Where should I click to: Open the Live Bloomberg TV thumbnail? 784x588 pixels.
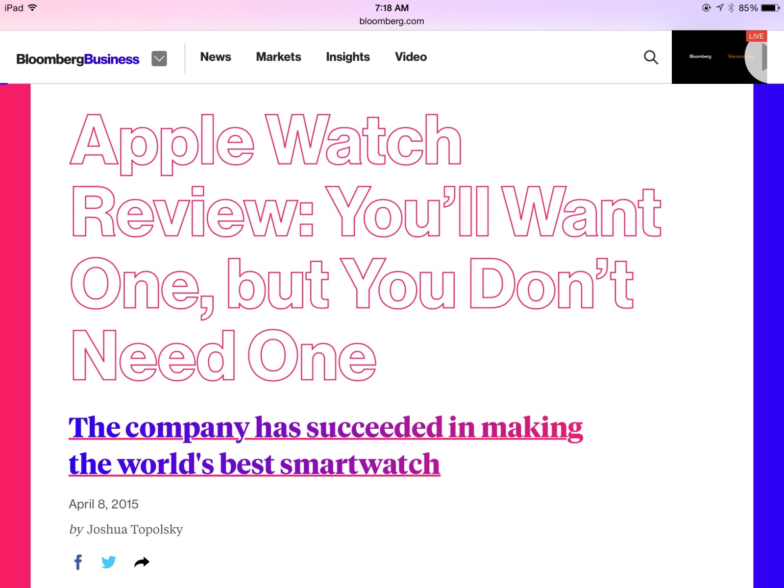point(719,57)
